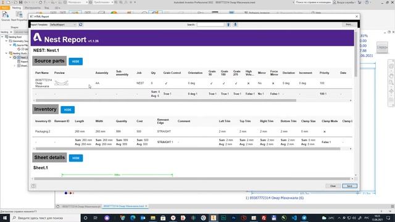
Task: Close the Nesting browser panel tab
Action: click(x=11, y=32)
